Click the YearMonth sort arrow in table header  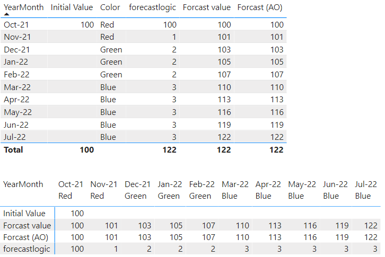click(7, 14)
